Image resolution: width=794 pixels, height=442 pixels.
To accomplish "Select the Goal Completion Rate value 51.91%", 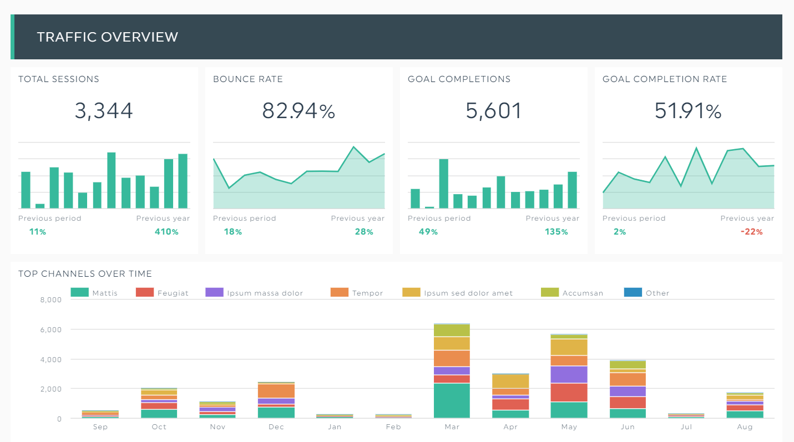I will coord(687,110).
